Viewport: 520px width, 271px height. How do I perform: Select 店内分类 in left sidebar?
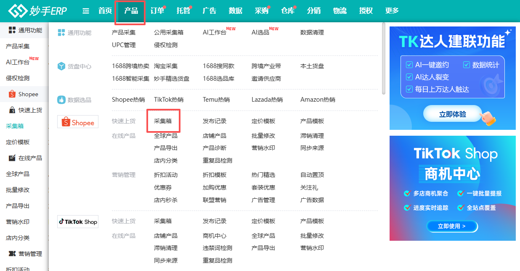(x=18, y=238)
